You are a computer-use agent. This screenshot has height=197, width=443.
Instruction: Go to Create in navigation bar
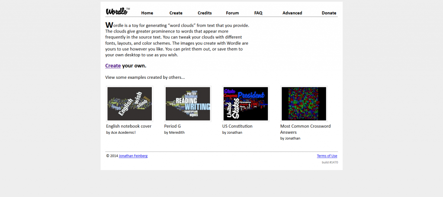[x=176, y=13]
